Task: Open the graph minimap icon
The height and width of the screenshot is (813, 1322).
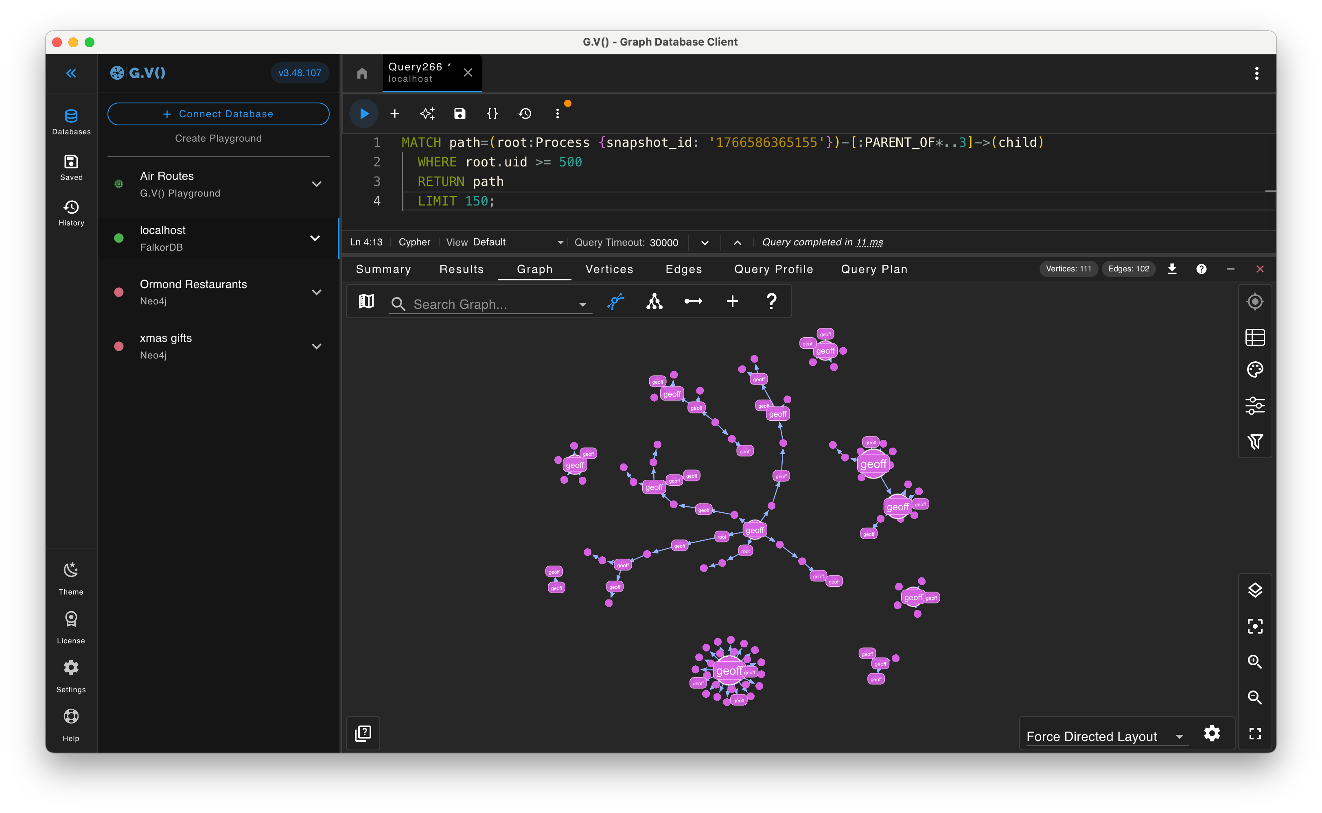Action: pos(366,301)
